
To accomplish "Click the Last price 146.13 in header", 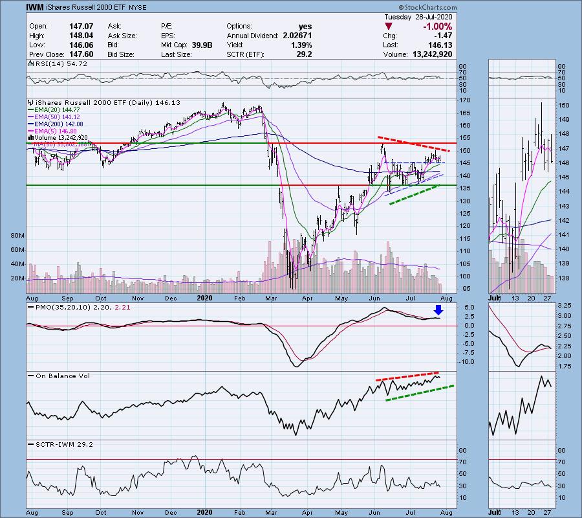I will (440, 45).
